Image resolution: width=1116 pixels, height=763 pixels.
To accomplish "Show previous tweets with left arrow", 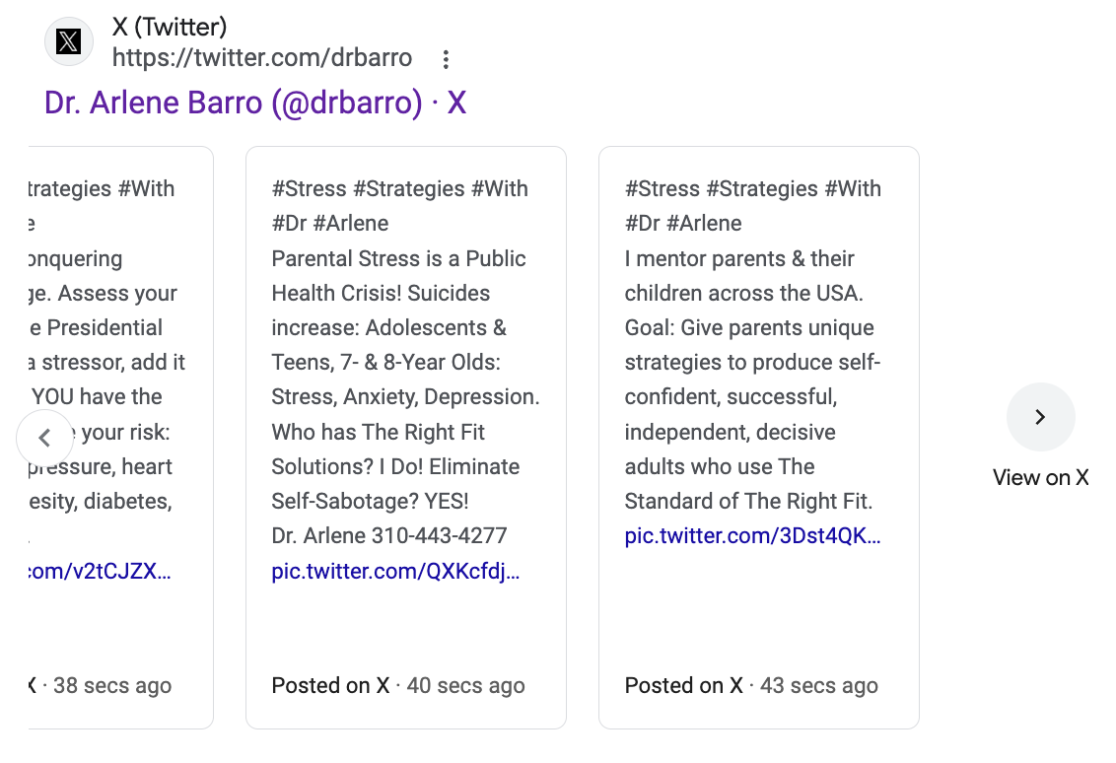I will (44, 438).
